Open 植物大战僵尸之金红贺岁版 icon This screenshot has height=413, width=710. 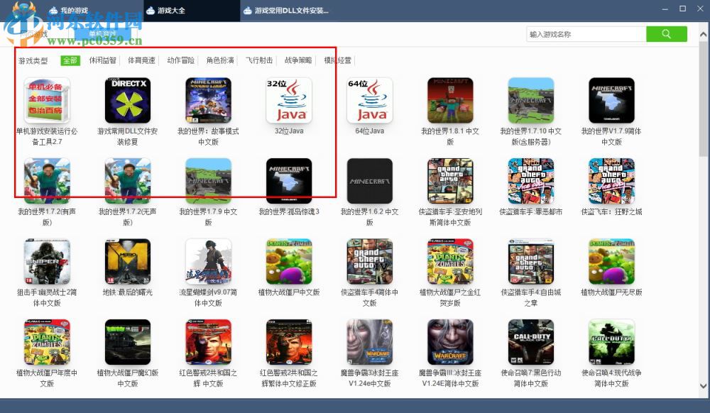click(450, 261)
